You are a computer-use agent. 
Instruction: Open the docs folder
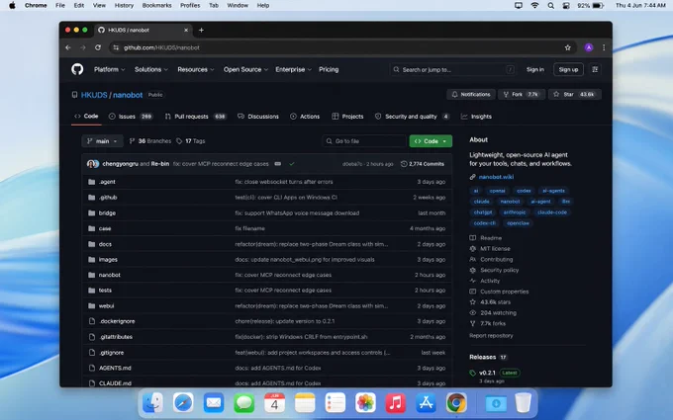point(105,244)
